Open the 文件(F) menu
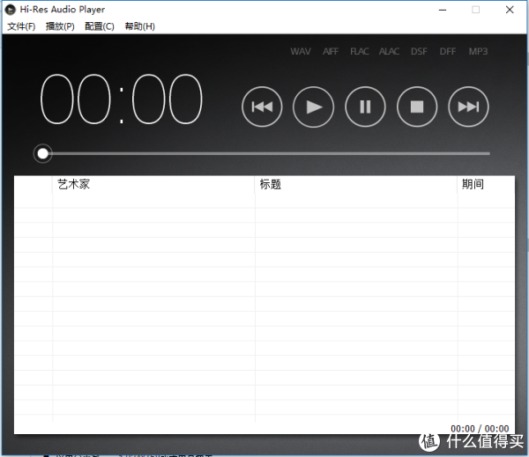Screen dimensions: 529x457 (x=21, y=26)
